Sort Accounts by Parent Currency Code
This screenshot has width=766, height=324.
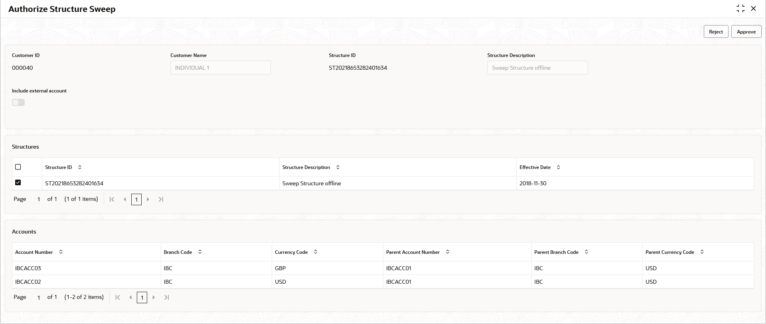click(702, 252)
